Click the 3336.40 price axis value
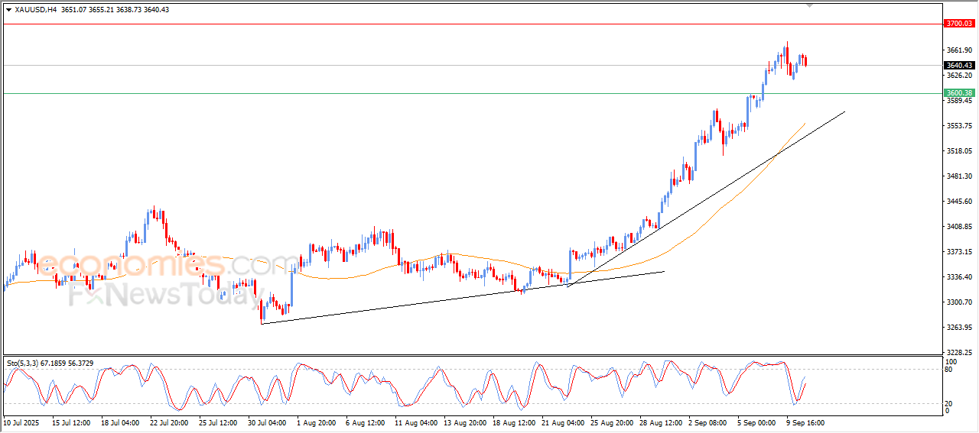The height and width of the screenshot is (433, 979). [x=959, y=277]
